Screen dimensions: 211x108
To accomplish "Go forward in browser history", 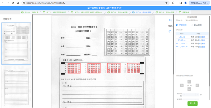I will (8, 3).
